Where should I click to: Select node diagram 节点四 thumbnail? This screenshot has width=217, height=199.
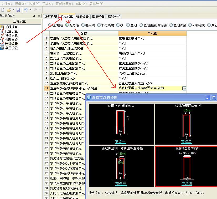click(x=186, y=166)
